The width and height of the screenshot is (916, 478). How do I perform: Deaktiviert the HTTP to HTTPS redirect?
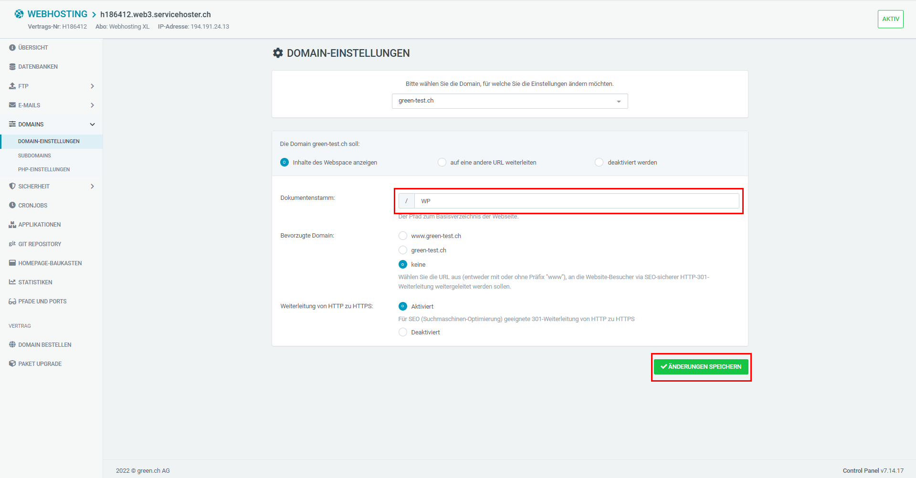click(402, 332)
